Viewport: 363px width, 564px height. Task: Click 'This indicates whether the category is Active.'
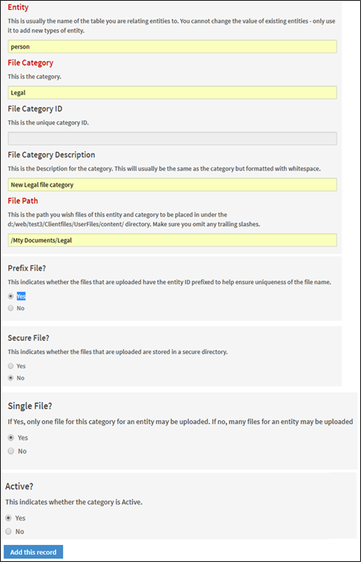point(74,502)
